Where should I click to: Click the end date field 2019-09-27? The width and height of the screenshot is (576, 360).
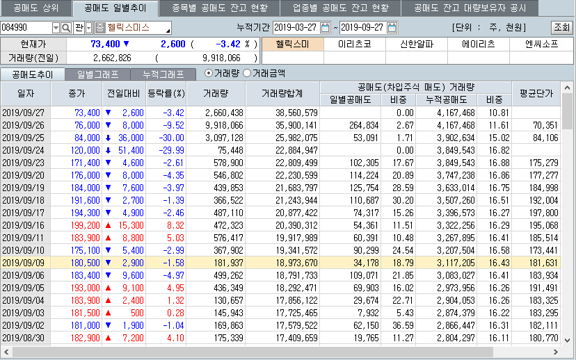tap(363, 28)
